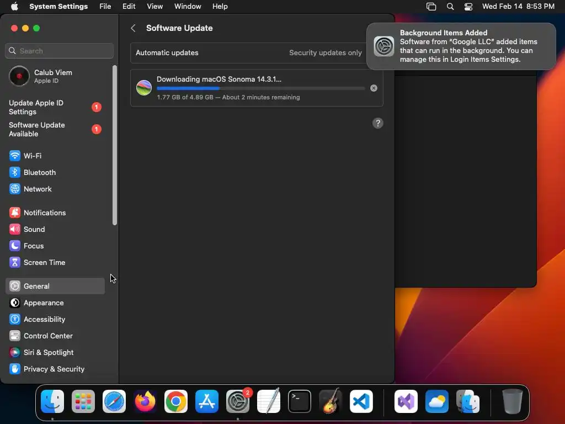Click System Settings icon in Dock
565x424 pixels.
[x=238, y=401]
